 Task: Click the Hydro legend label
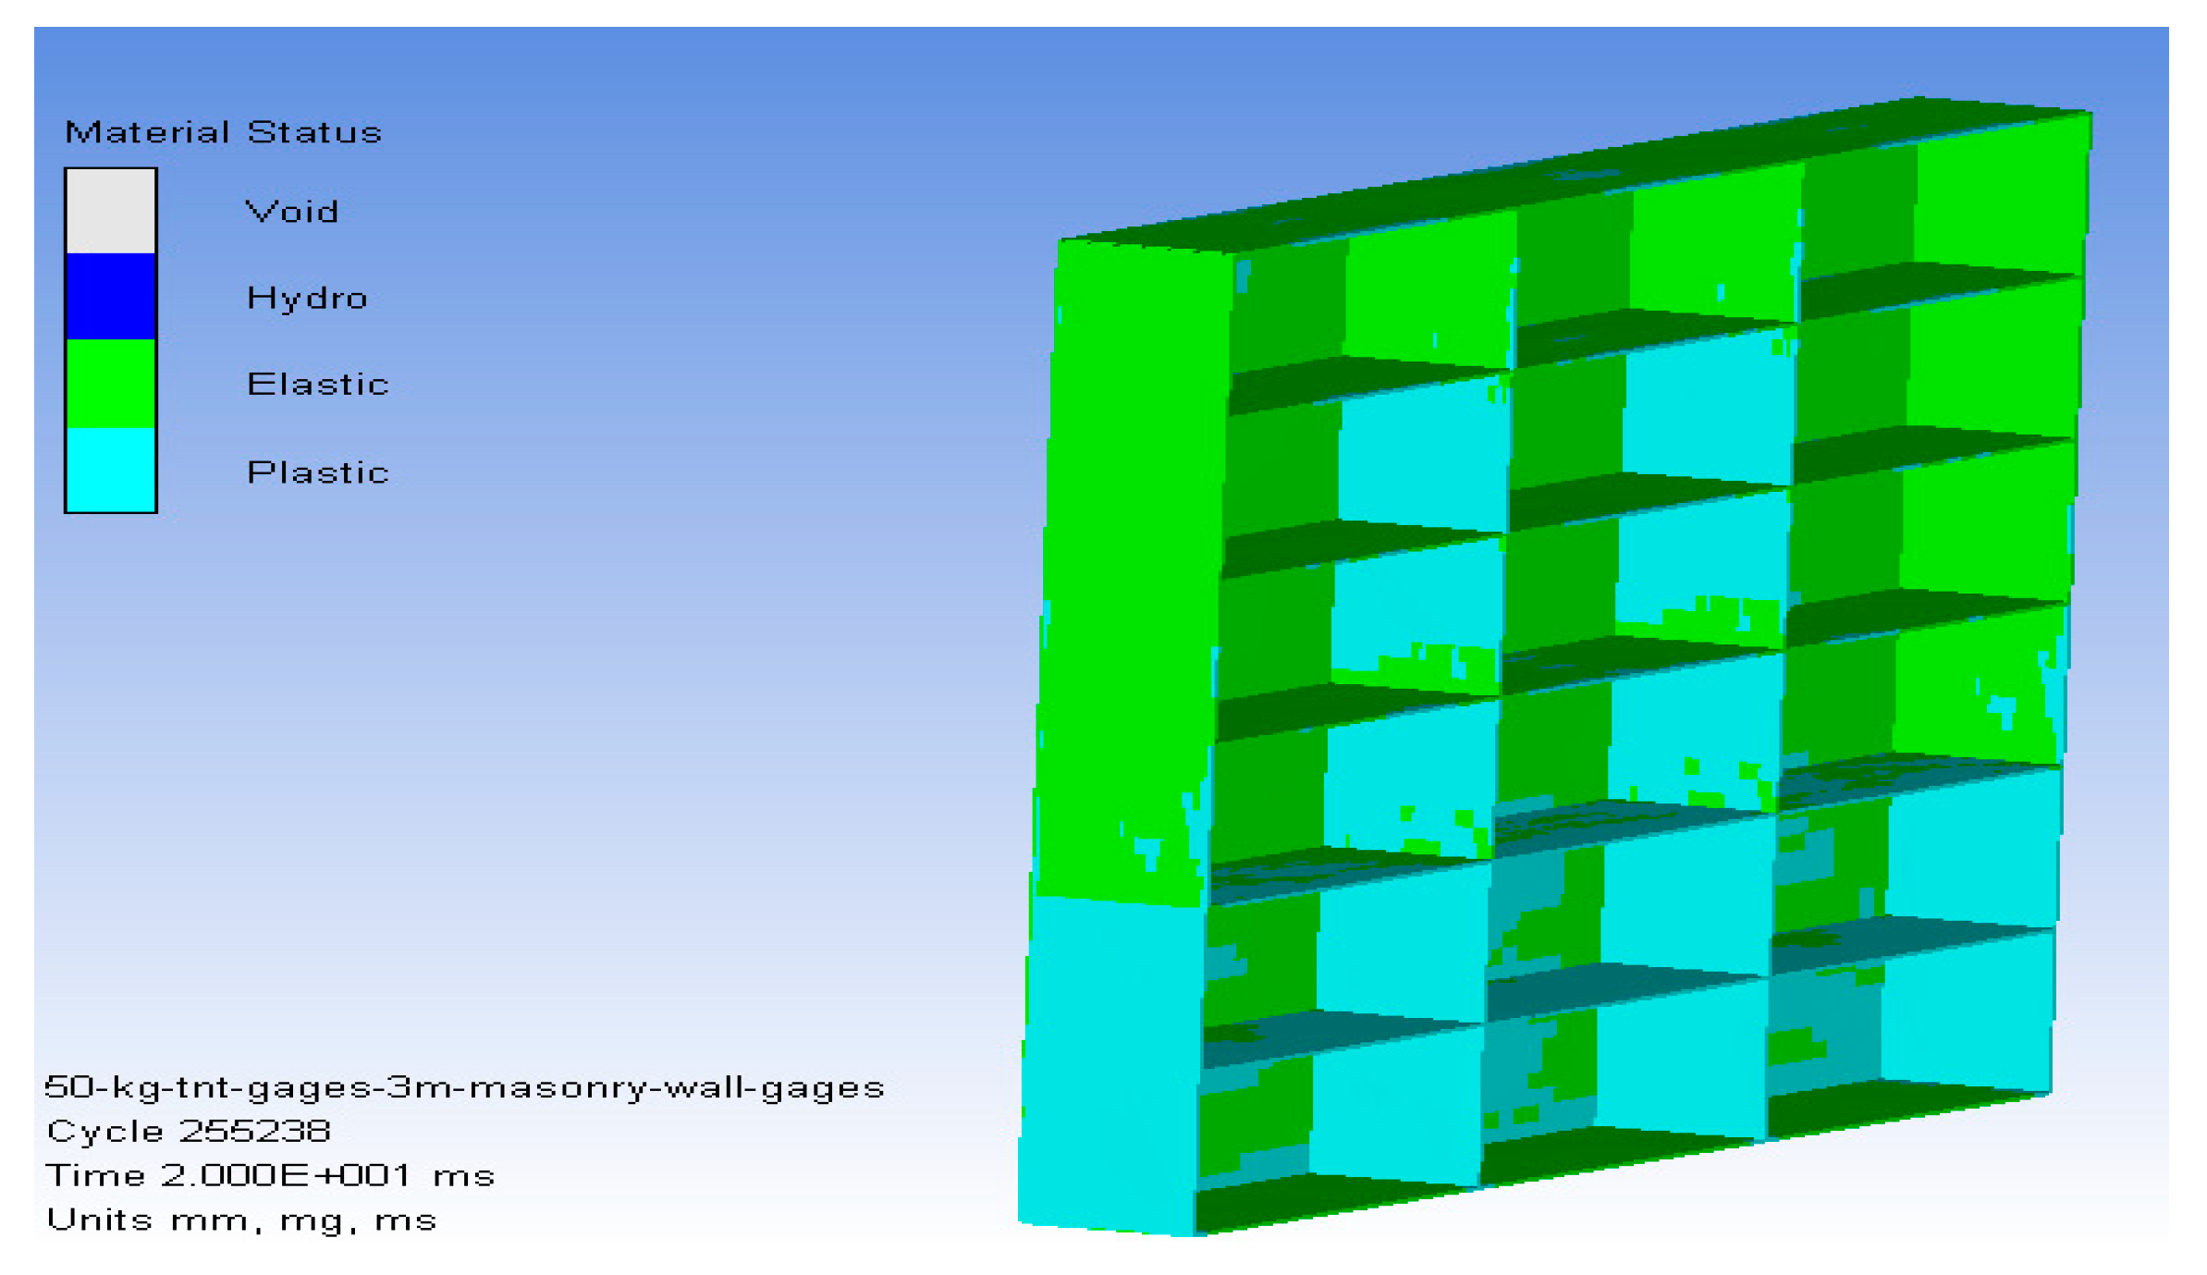[307, 298]
